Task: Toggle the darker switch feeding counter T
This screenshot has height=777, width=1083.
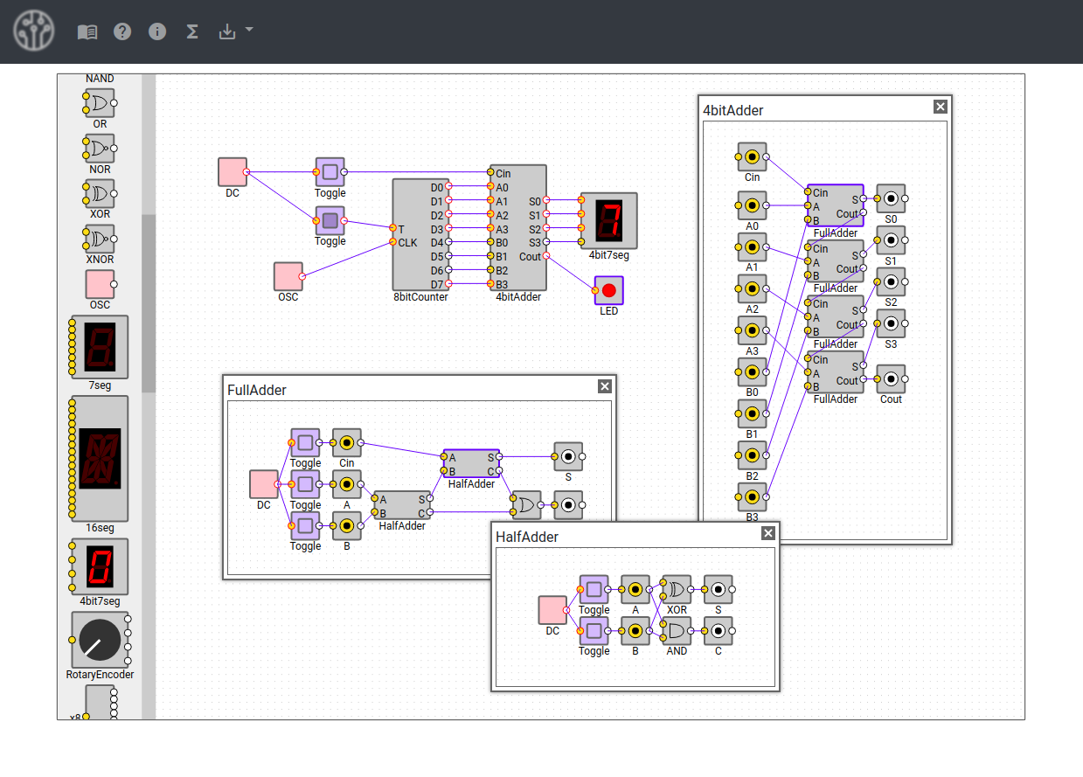Action: pyautogui.click(x=330, y=220)
